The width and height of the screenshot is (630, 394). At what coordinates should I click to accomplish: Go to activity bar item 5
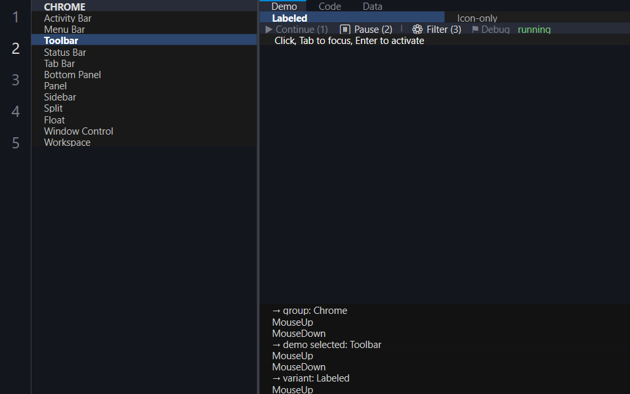[x=16, y=142]
